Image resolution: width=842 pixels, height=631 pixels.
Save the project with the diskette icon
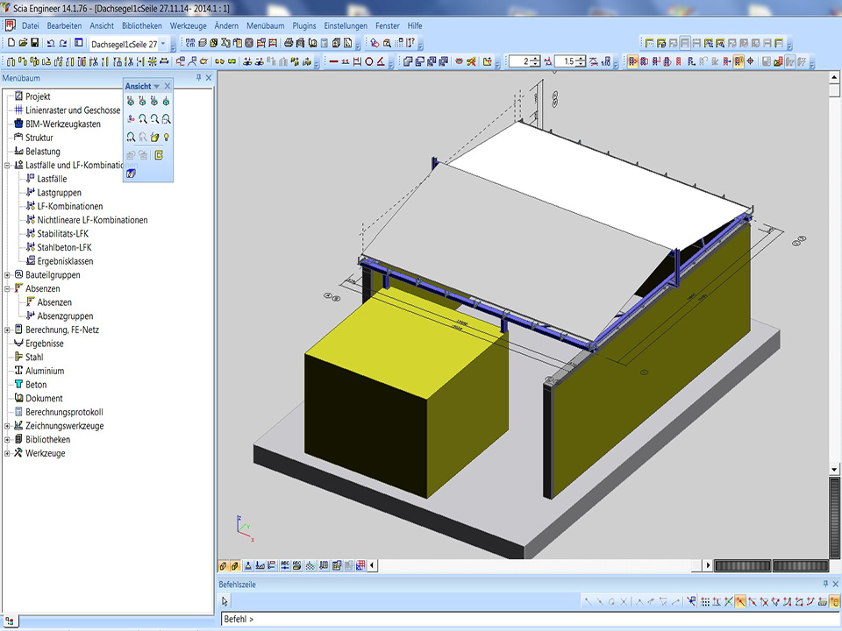click(x=34, y=43)
